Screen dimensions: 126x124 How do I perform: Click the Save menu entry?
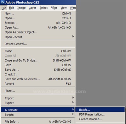[x=38, y=65]
